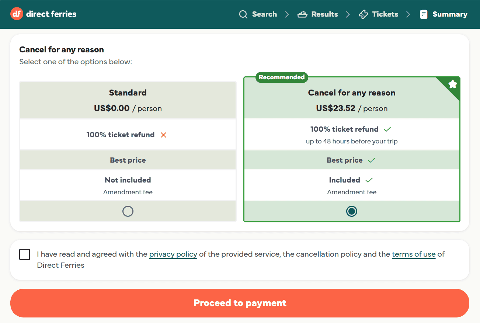
Task: Tick the privacy policy agreement checkbox
Action: click(25, 254)
